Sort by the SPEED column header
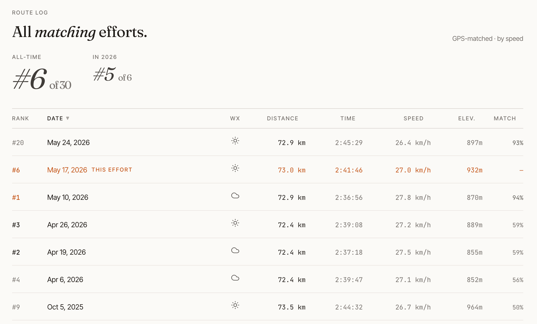 [x=413, y=118]
